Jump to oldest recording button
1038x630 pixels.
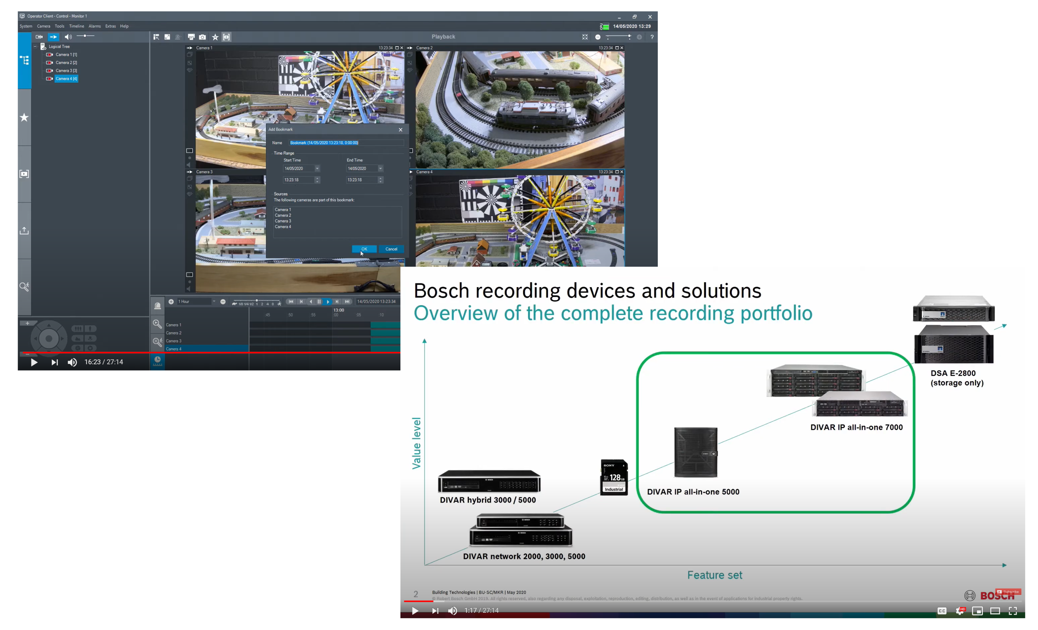(291, 301)
